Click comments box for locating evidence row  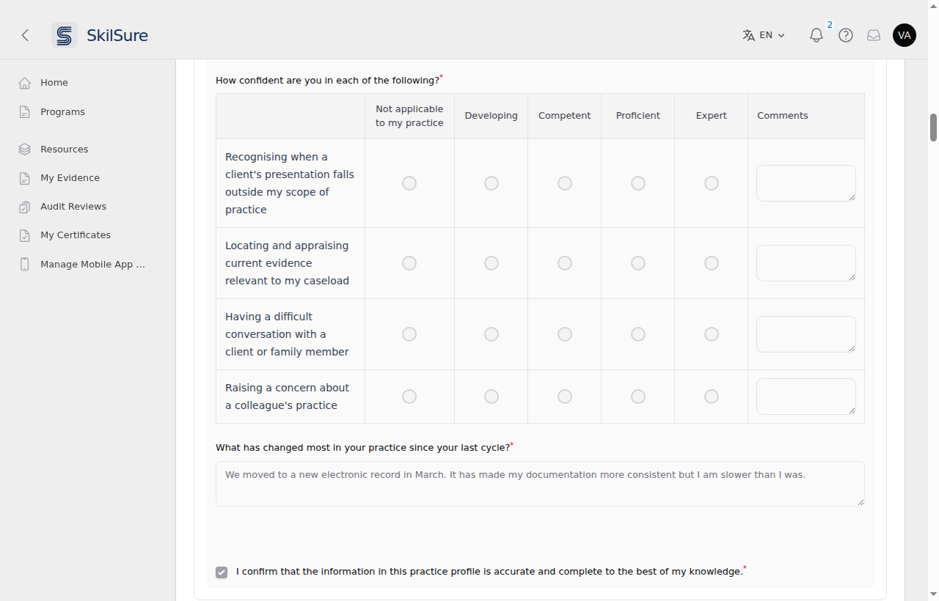coord(806,263)
